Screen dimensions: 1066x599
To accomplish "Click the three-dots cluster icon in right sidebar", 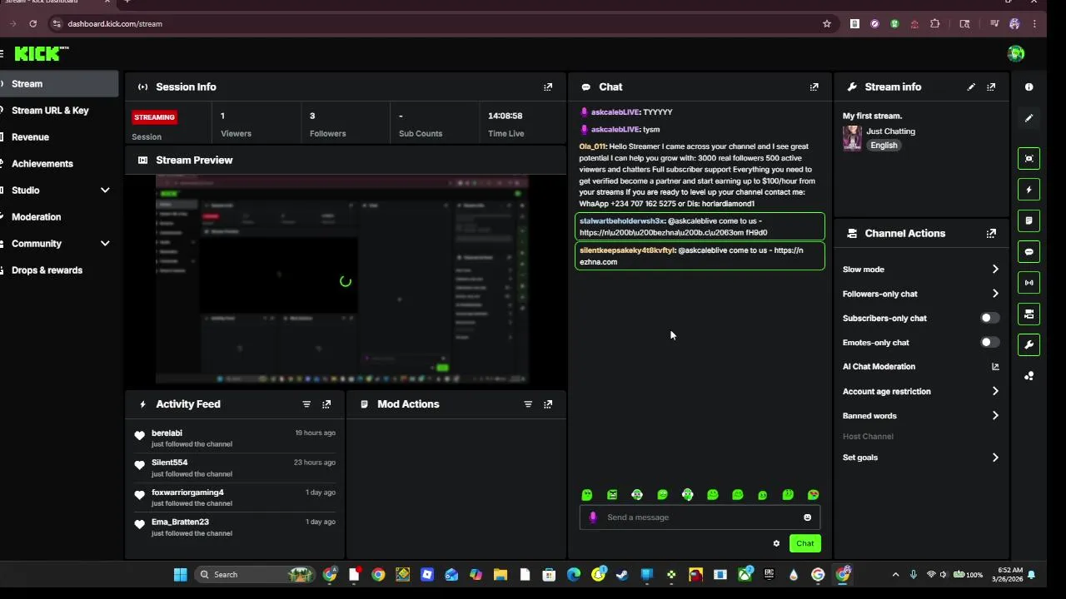I will 1029,376.
